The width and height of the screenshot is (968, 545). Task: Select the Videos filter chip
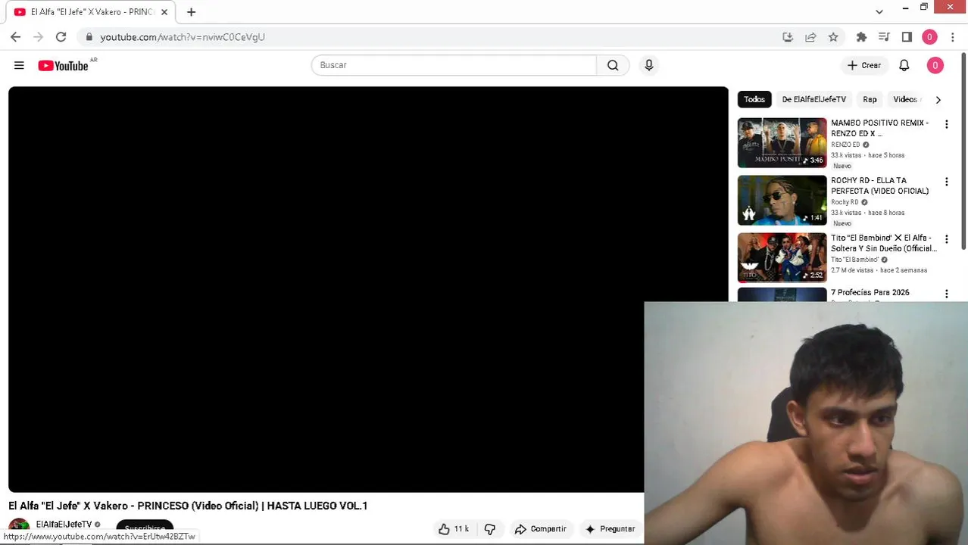tap(904, 99)
